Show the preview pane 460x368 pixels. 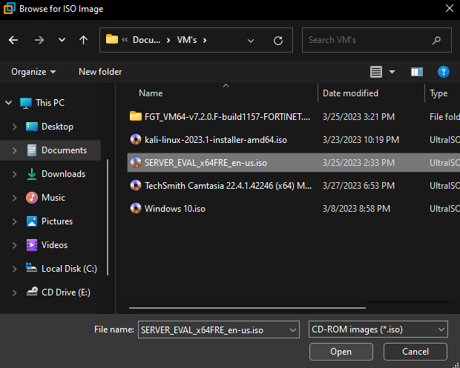pos(417,72)
